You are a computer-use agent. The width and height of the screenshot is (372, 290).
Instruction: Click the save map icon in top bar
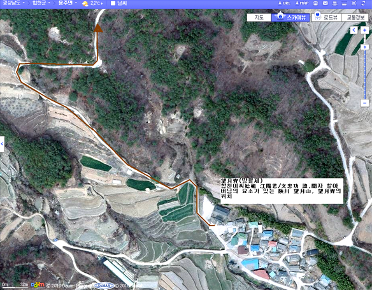(x=315, y=3)
